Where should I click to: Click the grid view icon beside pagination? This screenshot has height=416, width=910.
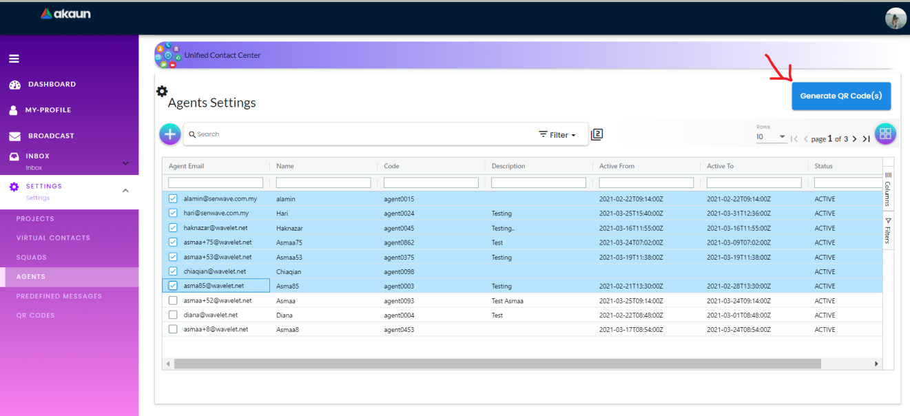[885, 134]
